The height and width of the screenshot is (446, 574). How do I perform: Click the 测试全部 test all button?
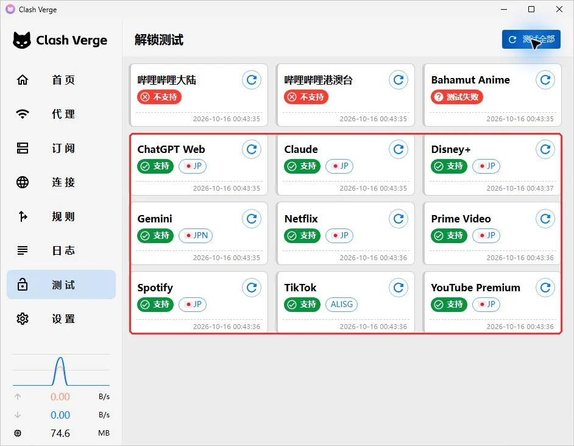point(531,39)
